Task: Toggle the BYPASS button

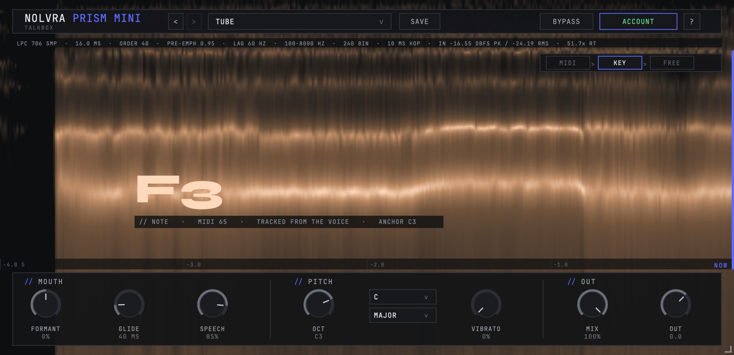Action: pyautogui.click(x=566, y=22)
